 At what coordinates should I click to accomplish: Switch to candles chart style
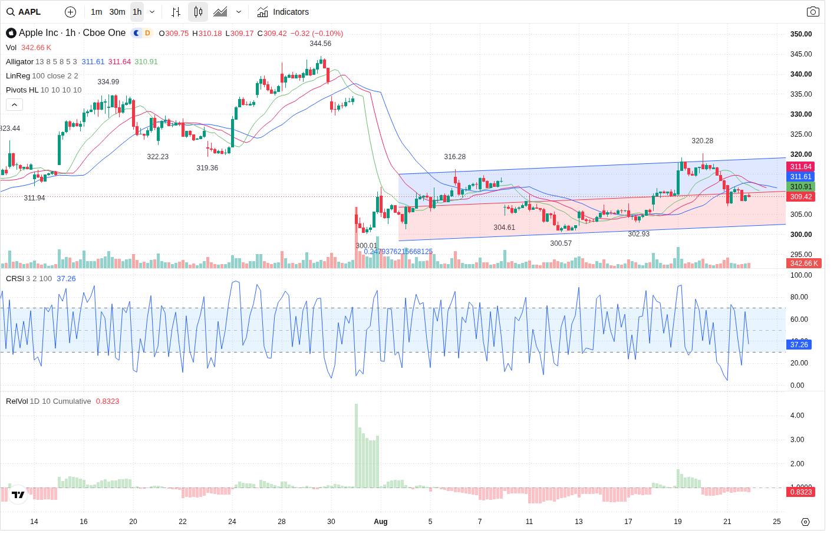click(x=198, y=12)
